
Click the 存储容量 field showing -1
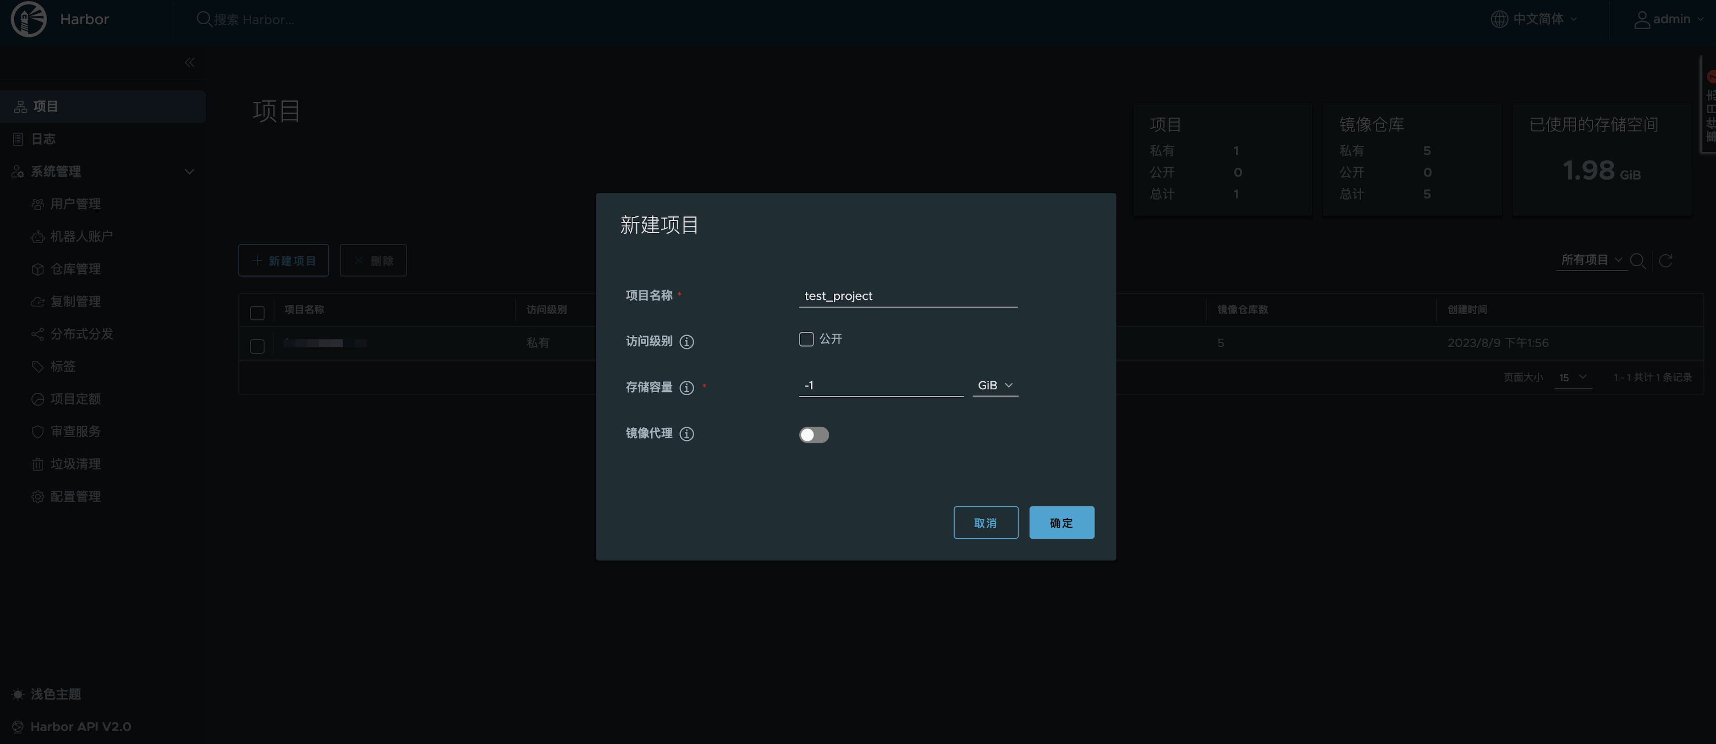(x=880, y=386)
